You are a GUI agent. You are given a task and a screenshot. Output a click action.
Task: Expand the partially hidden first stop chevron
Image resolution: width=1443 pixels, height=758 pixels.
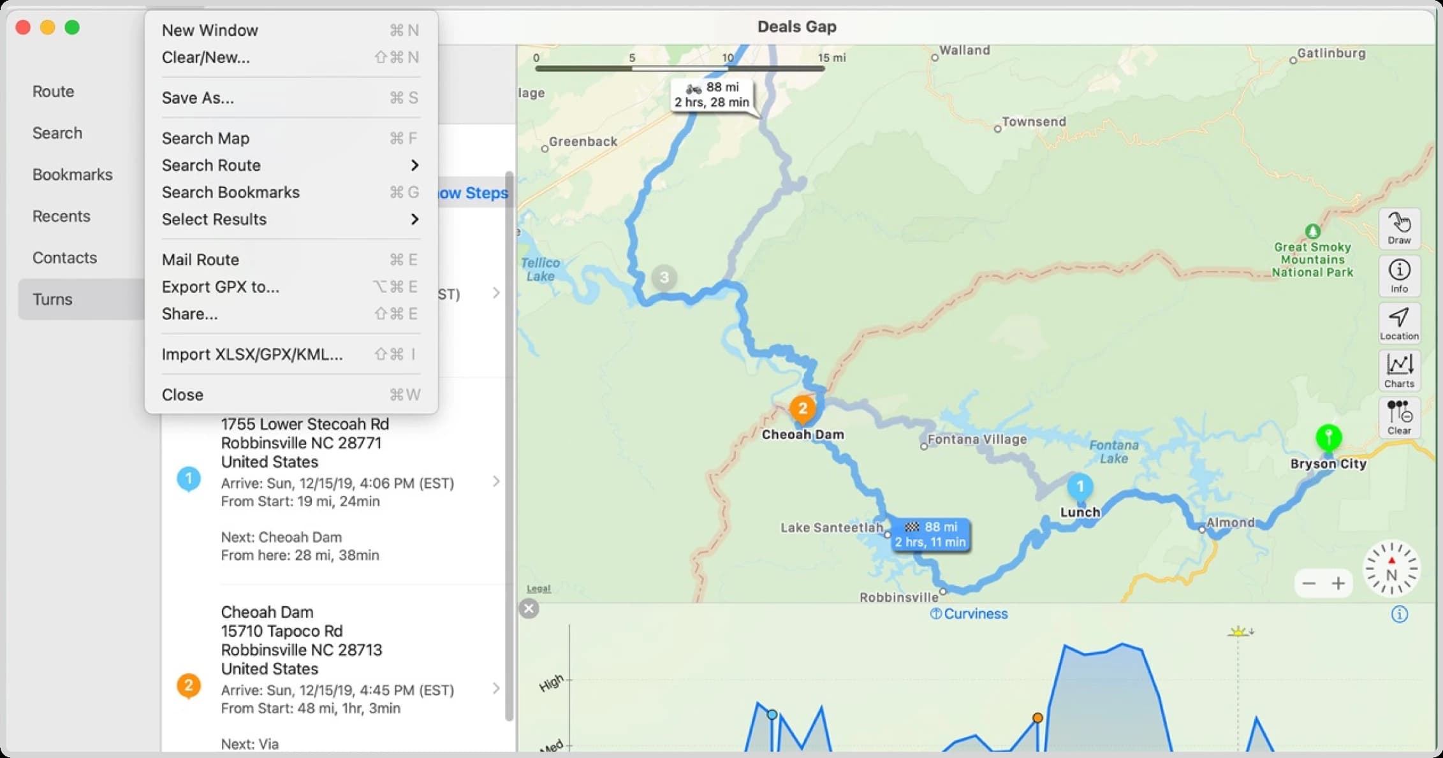496,293
